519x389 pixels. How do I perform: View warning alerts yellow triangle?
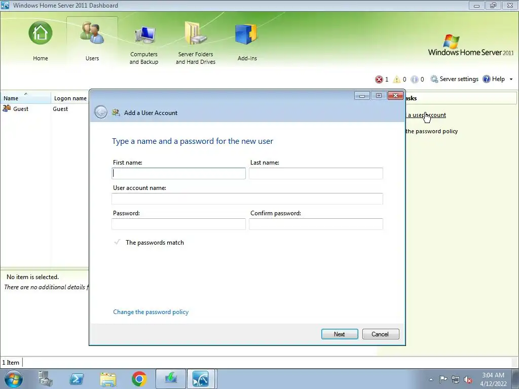(396, 80)
